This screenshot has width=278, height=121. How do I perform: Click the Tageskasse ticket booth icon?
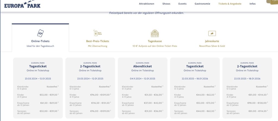[155, 33]
